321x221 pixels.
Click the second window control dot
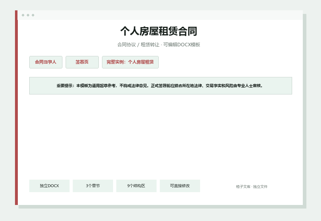click(x=28, y=15)
